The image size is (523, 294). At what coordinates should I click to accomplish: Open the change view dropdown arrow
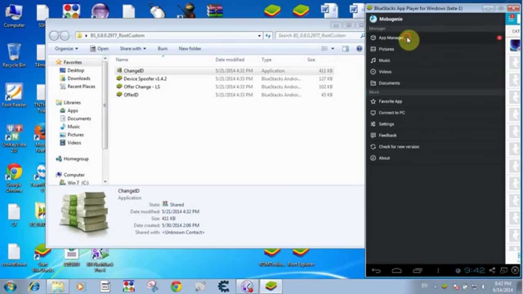(x=333, y=49)
